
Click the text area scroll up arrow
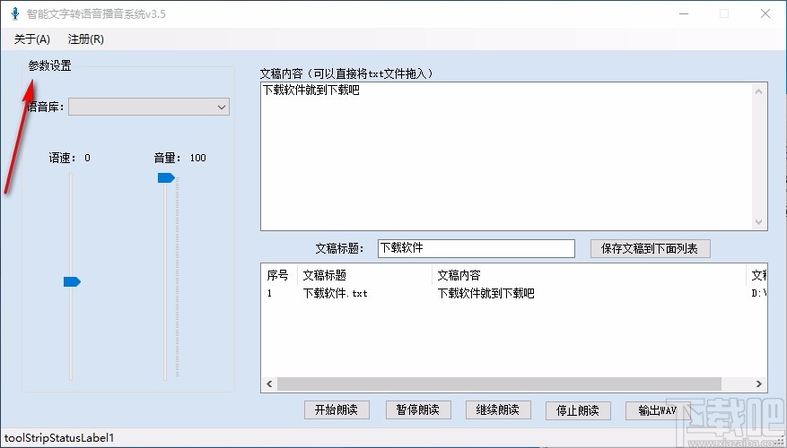759,91
